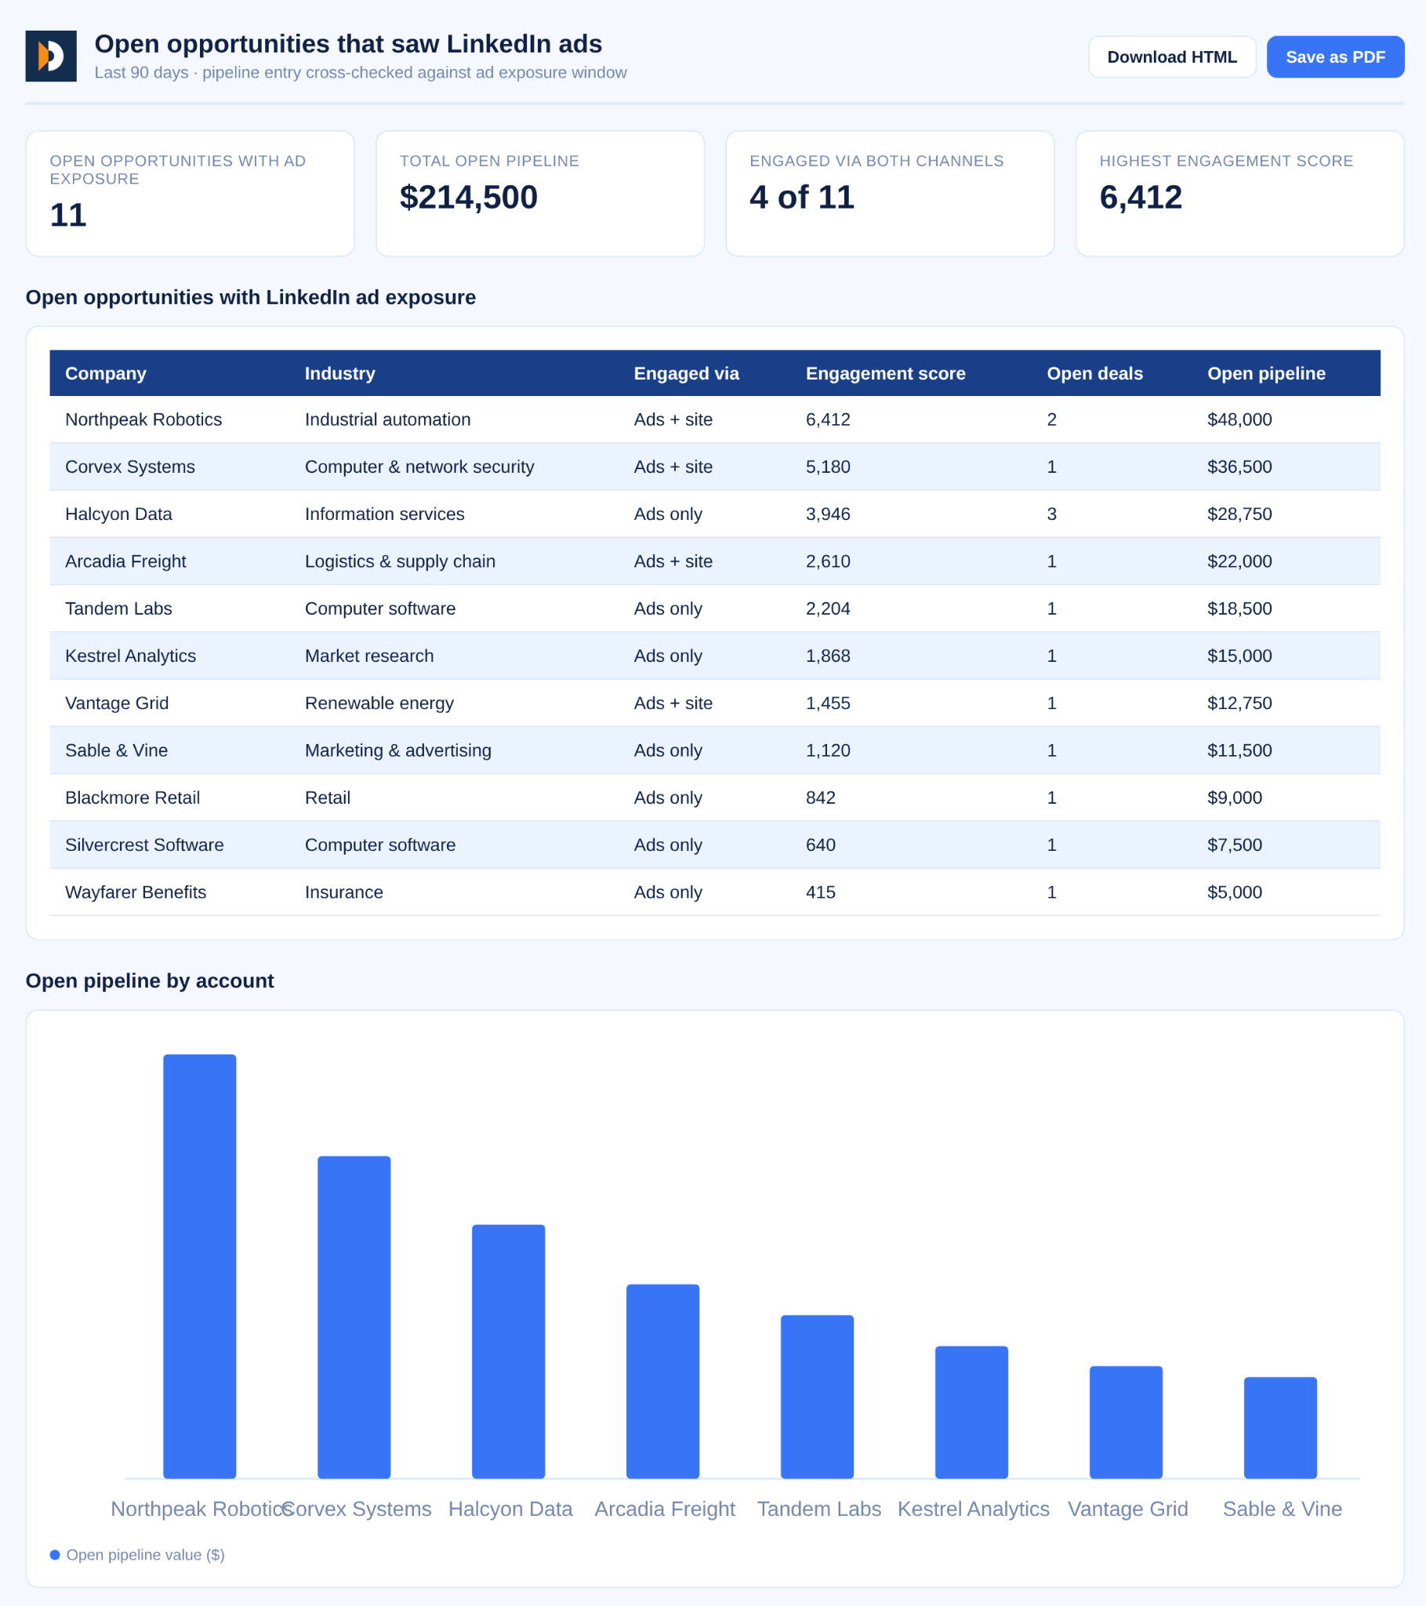Image resolution: width=1426 pixels, height=1606 pixels.
Task: Click the Halcyon Data chart bar
Action: tap(508, 1351)
